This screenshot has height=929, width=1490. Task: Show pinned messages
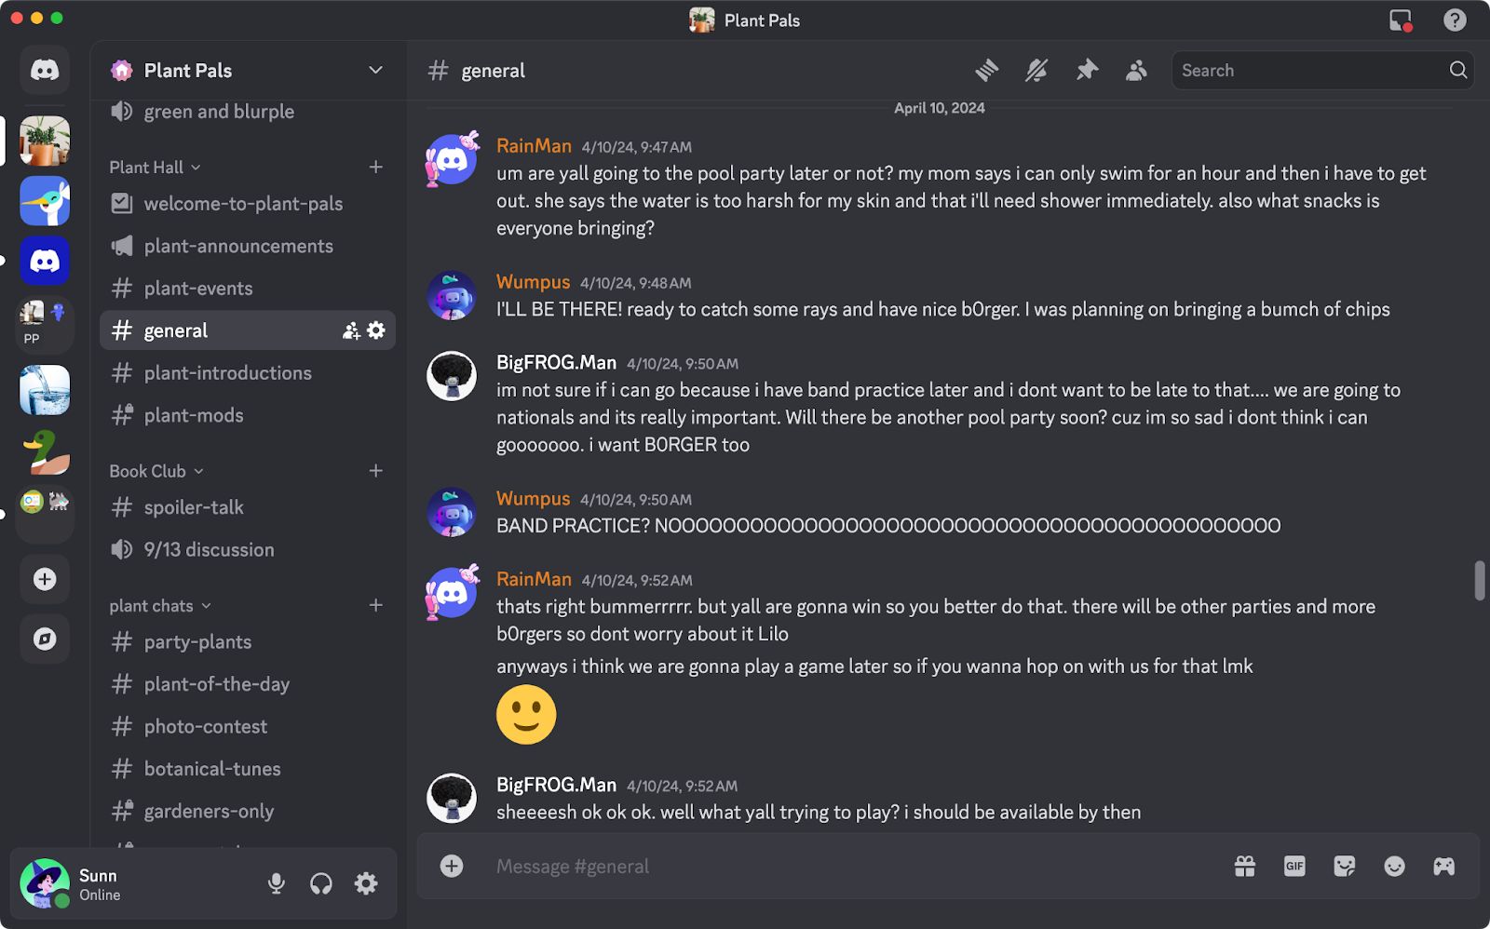1087,70
